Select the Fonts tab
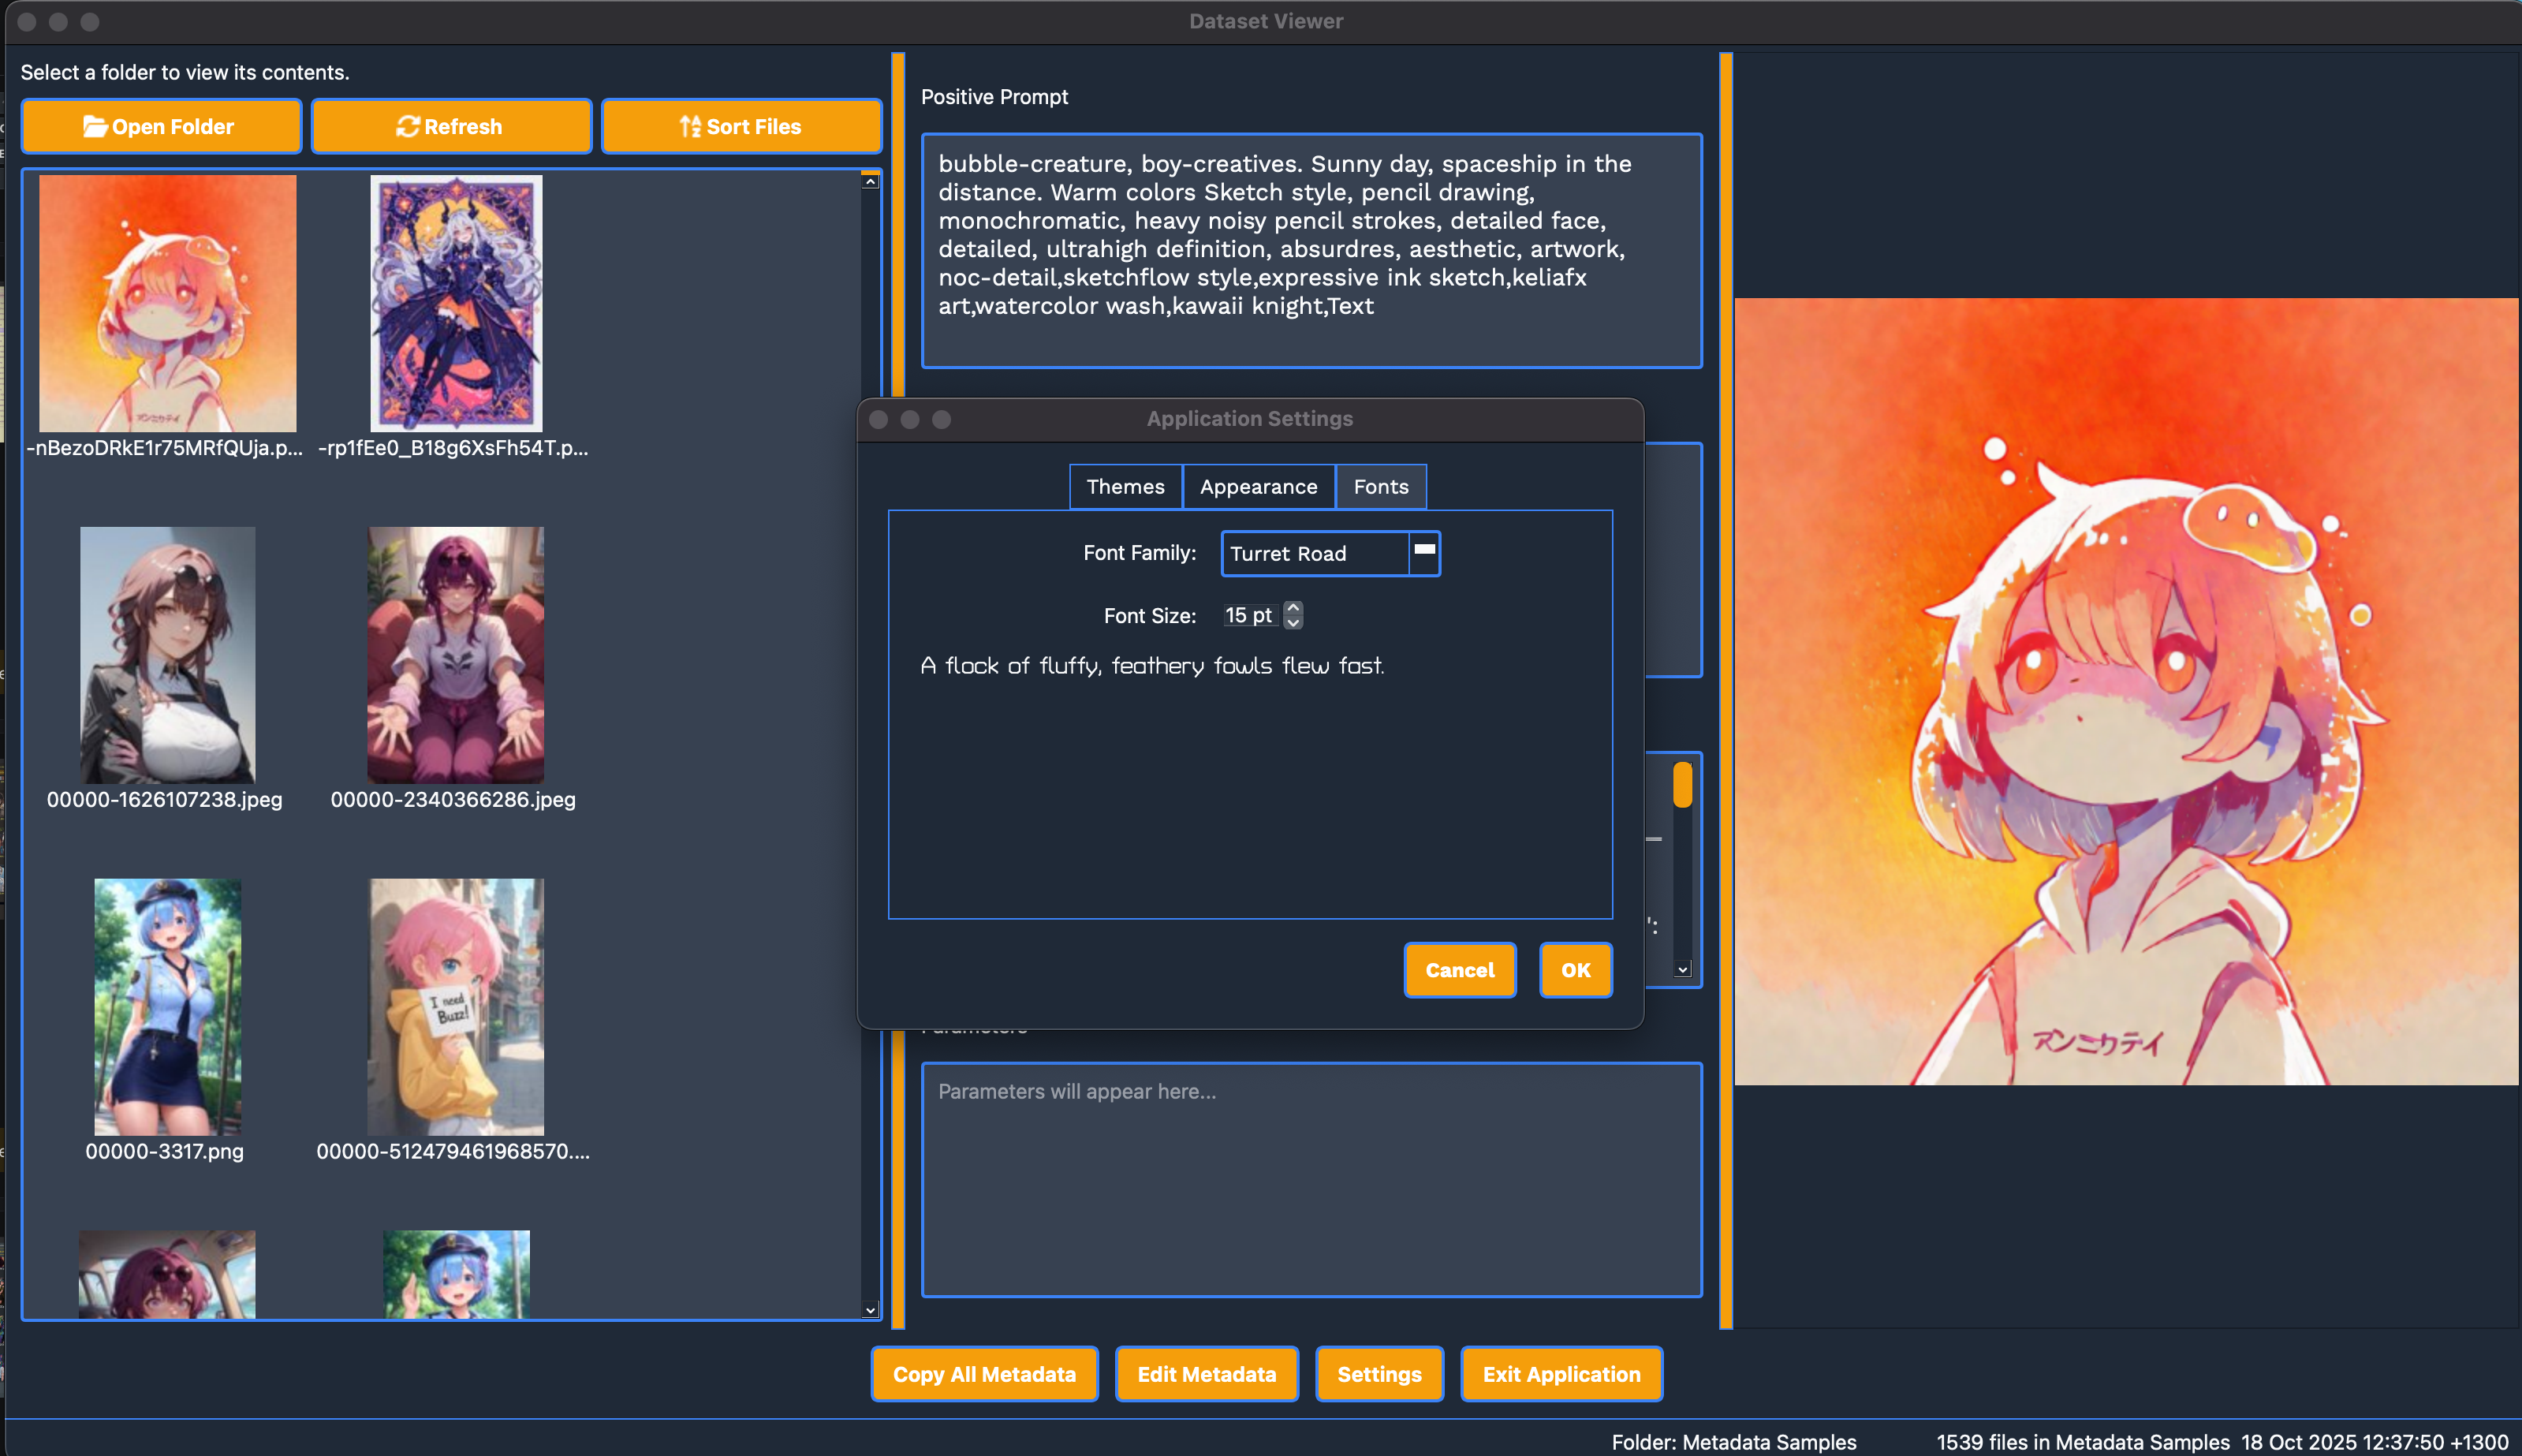This screenshot has width=2522, height=1456. click(1379, 487)
